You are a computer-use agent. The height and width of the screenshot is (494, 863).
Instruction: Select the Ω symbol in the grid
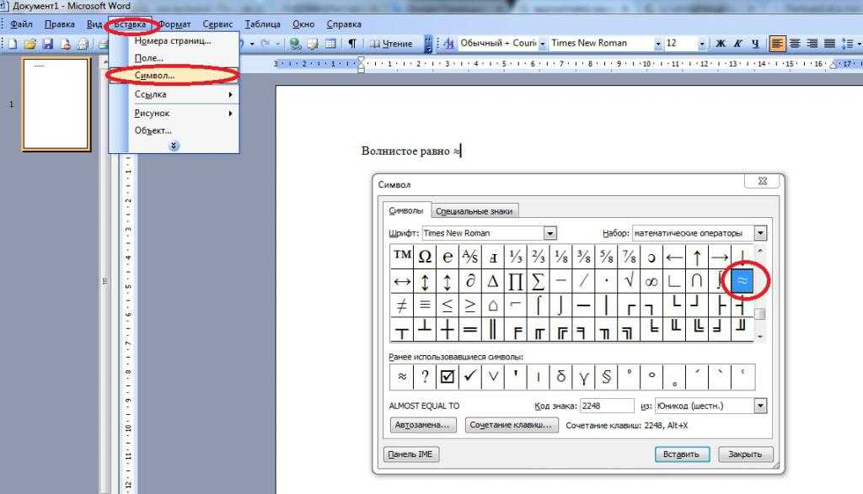425,257
